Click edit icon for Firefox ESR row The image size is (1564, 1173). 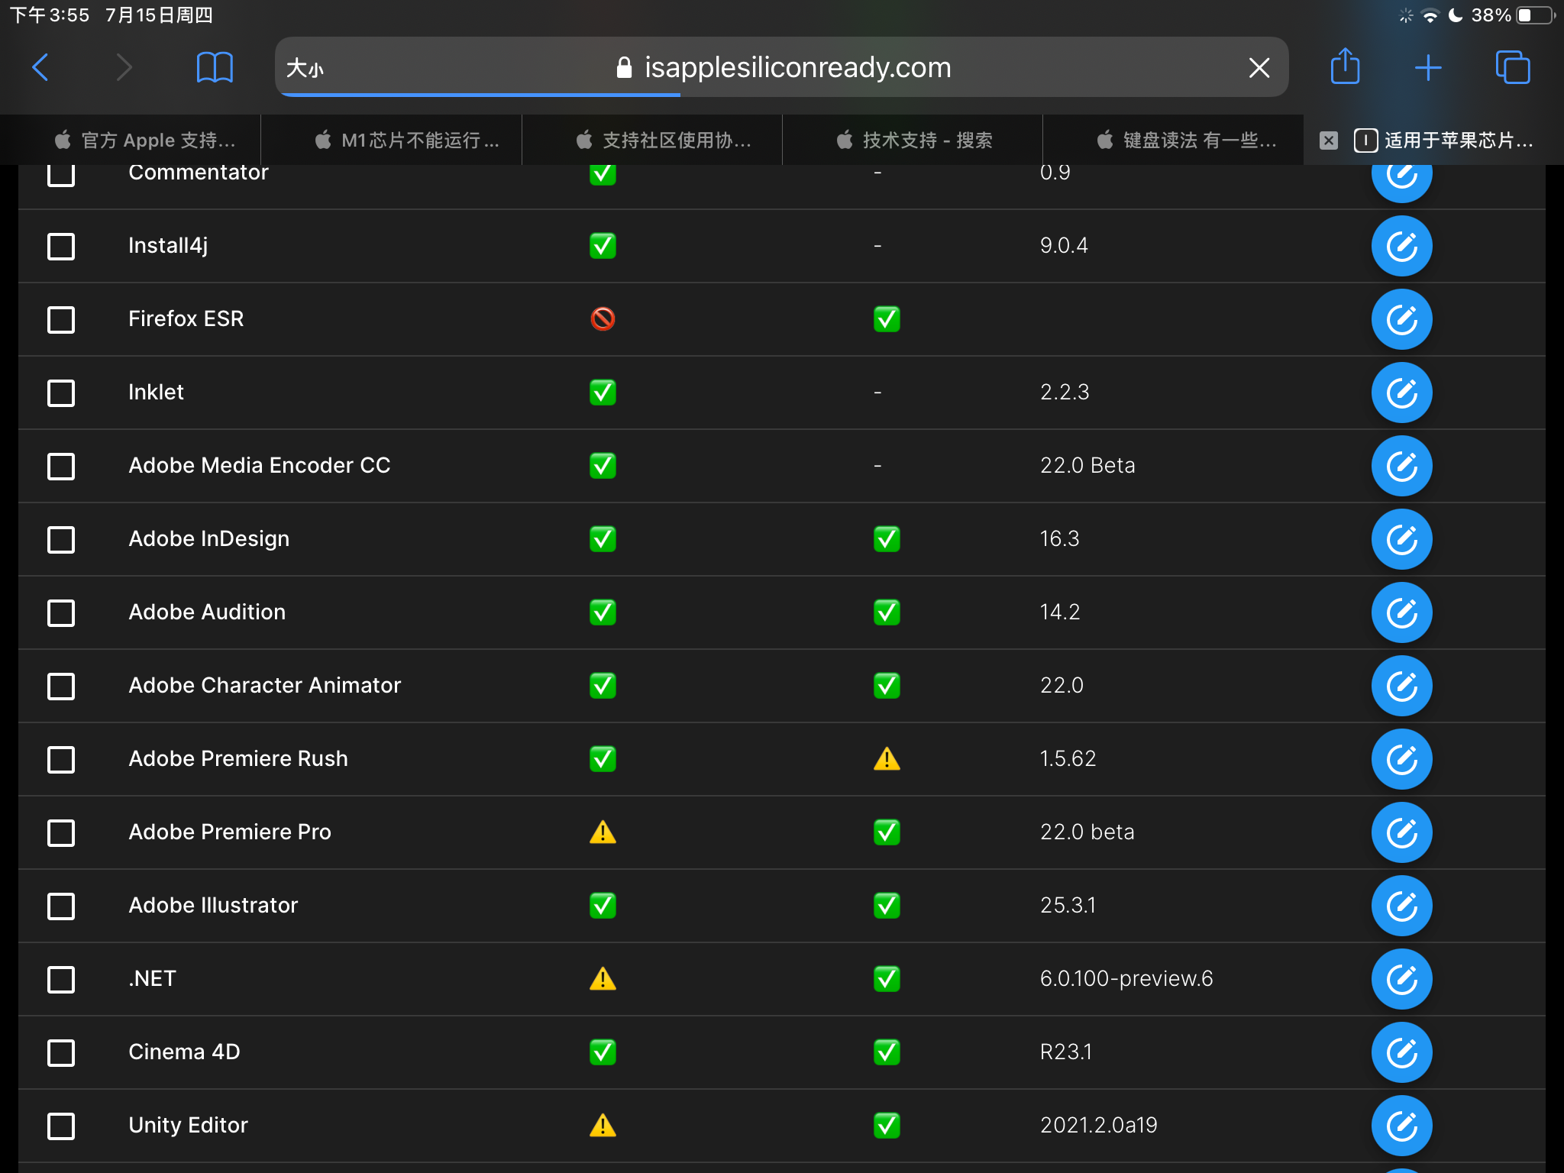[x=1401, y=319]
